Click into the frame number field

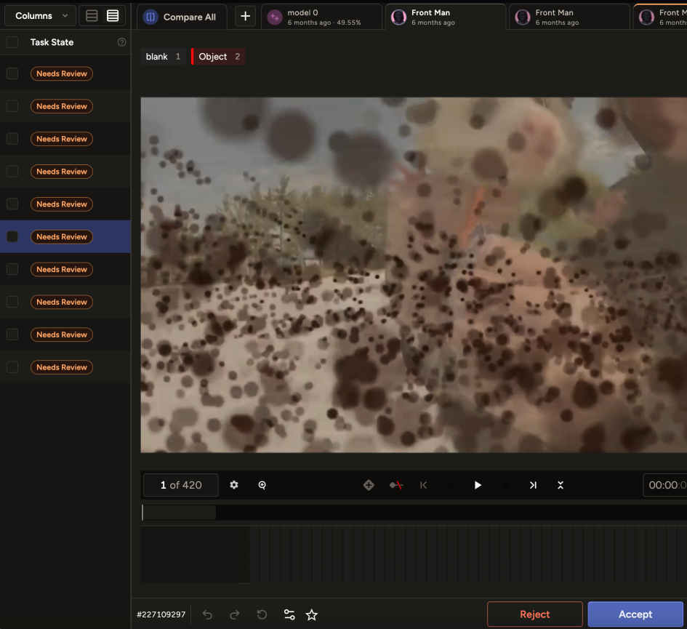(x=181, y=485)
